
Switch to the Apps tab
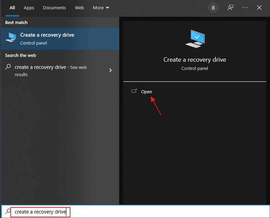[29, 8]
